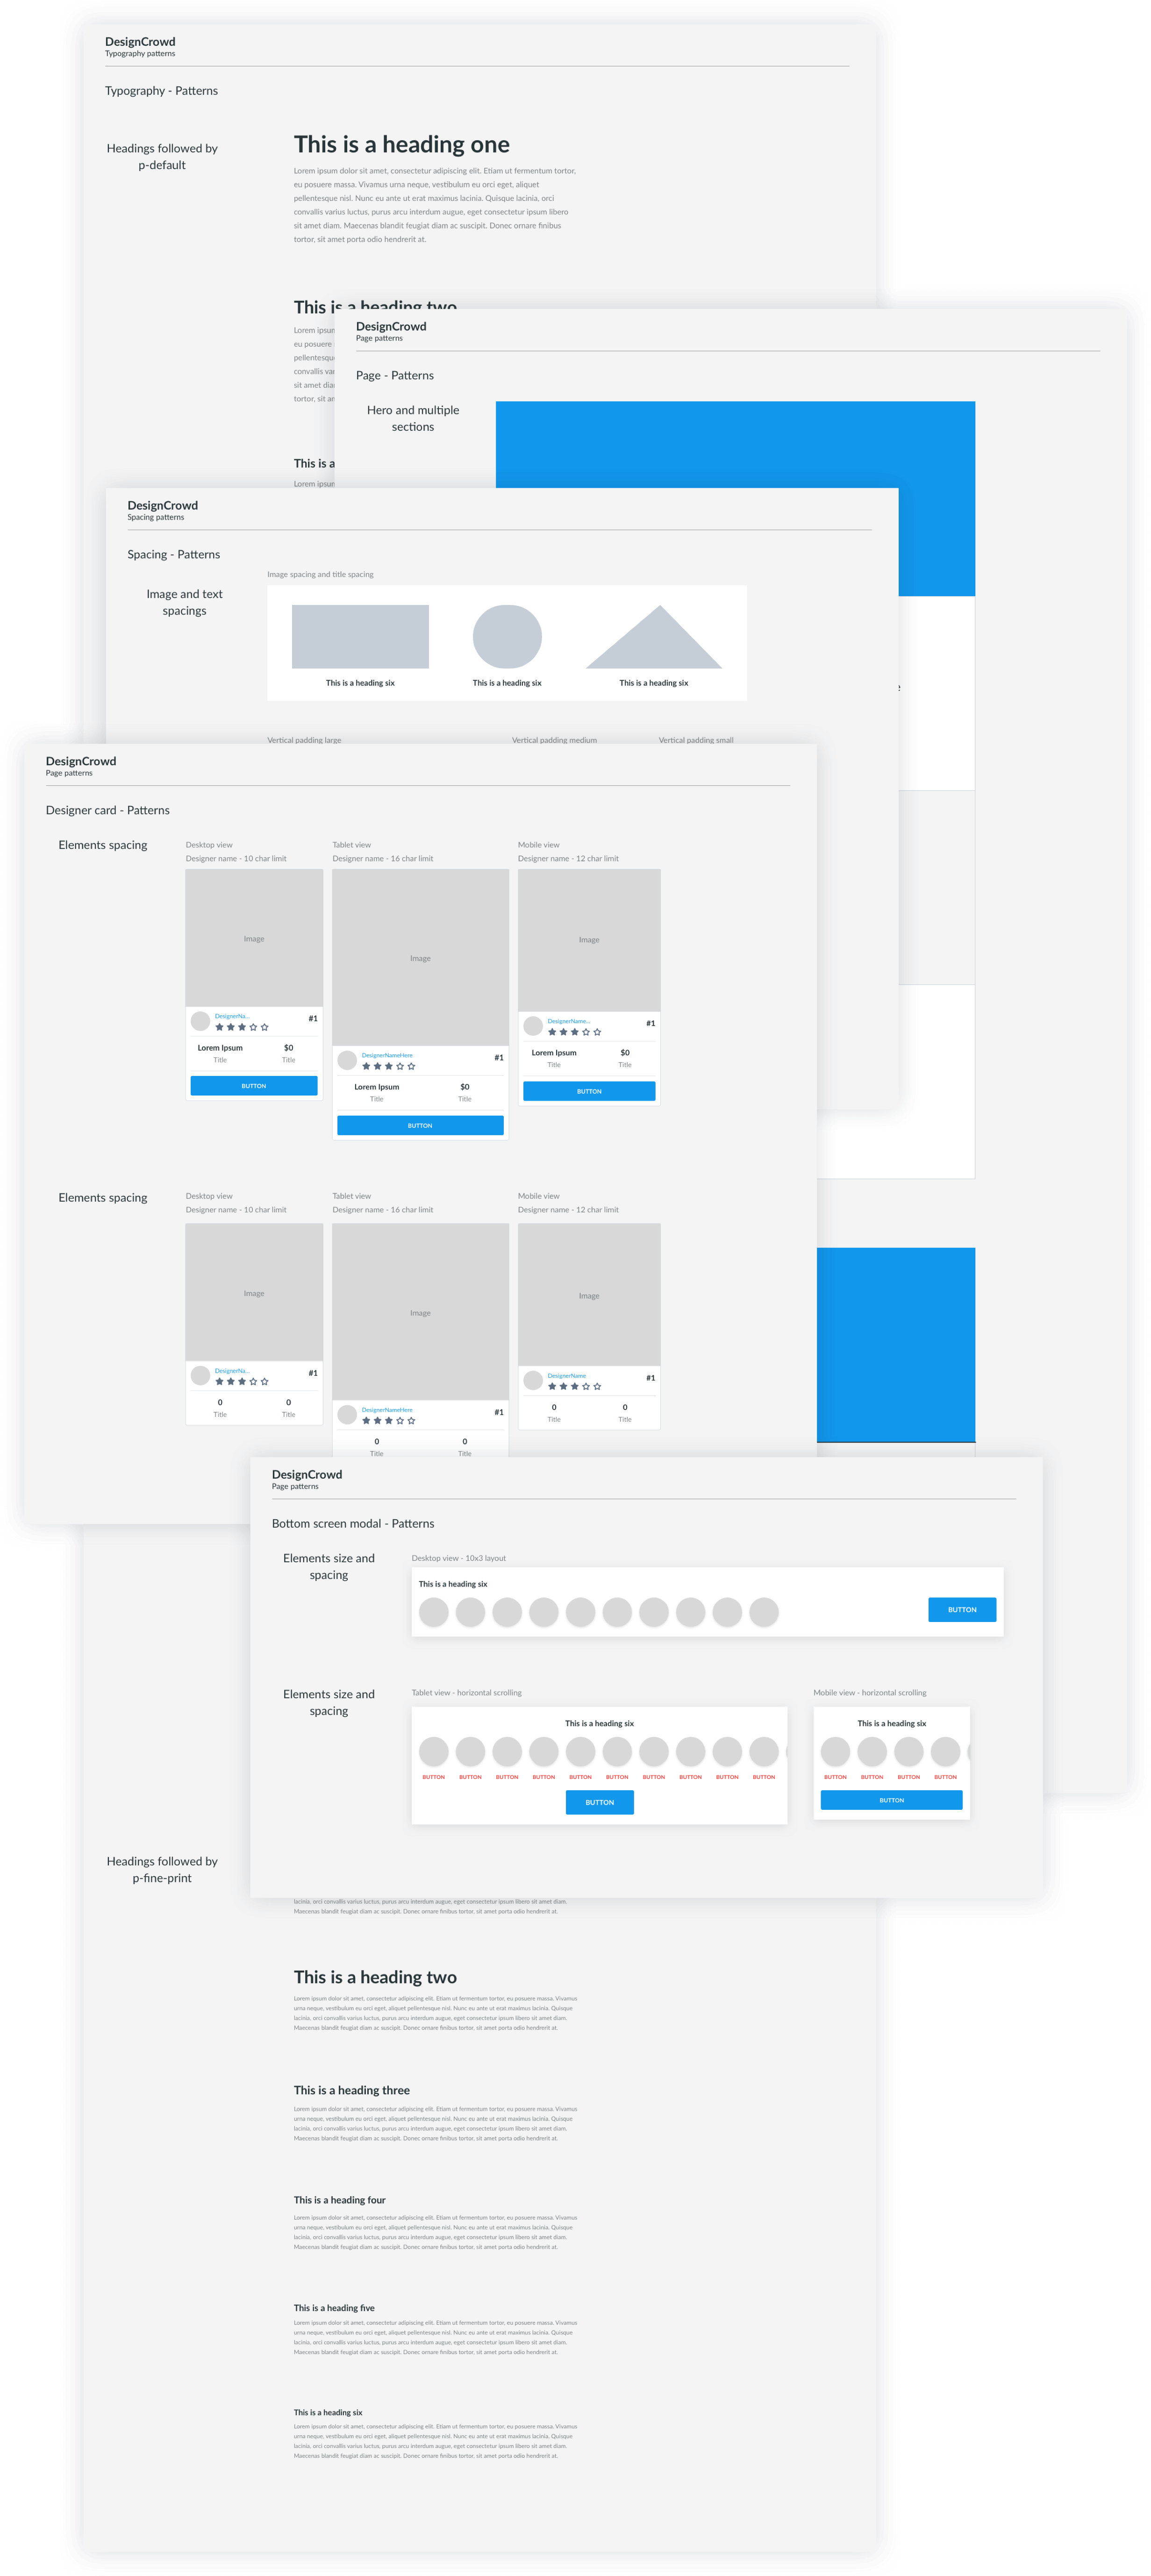Viewport: 1151px width, 2576px height.
Task: Click first red BUTTON label in Tablet modal
Action: [433, 1777]
